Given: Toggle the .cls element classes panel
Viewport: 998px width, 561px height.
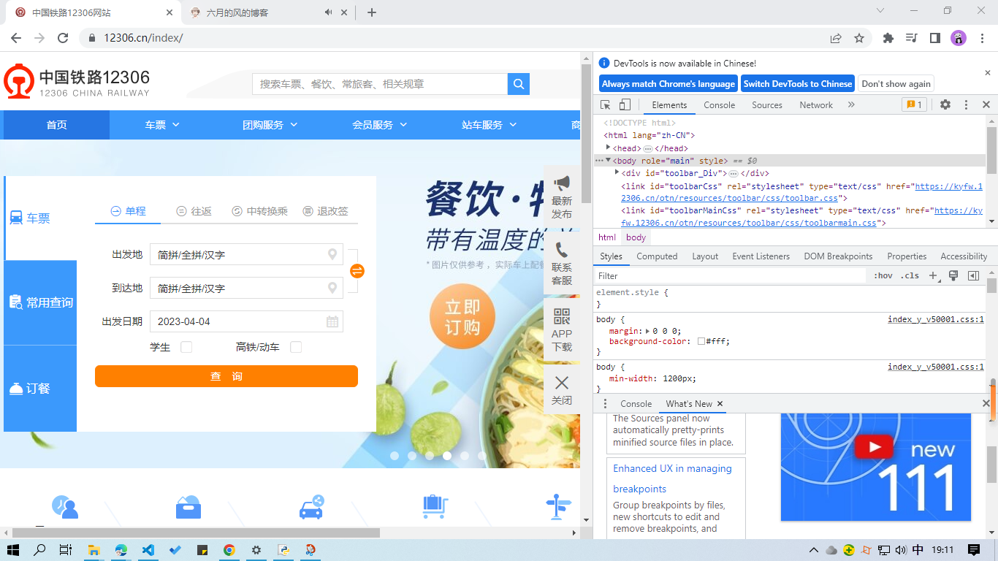Looking at the screenshot, I should (x=910, y=276).
